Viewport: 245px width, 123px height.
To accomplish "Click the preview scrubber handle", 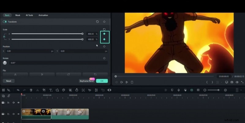I will [x=116, y=76].
